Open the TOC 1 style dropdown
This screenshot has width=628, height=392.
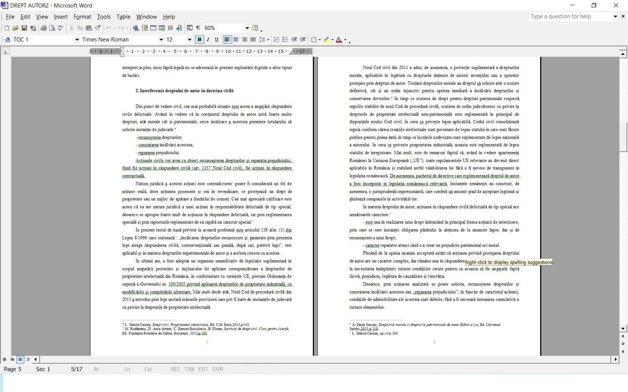77,40
